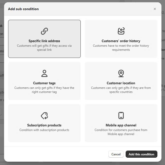
Task: Select the Customer location heading
Action: pos(121,83)
